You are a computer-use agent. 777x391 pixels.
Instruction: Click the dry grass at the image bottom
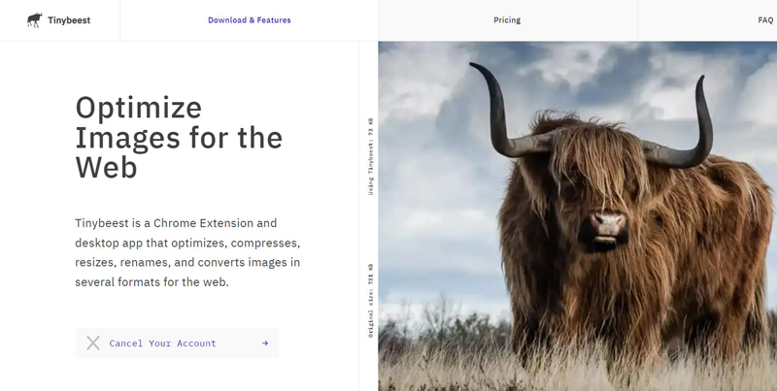click(x=583, y=374)
